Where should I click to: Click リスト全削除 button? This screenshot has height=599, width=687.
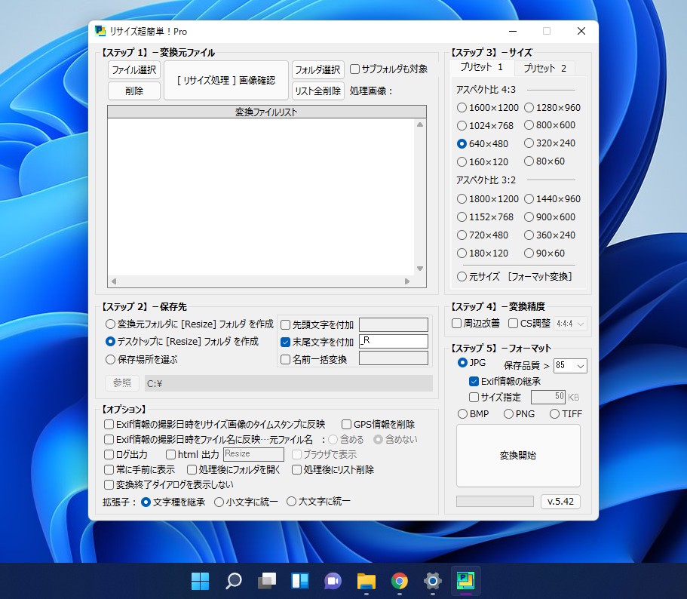click(x=317, y=91)
